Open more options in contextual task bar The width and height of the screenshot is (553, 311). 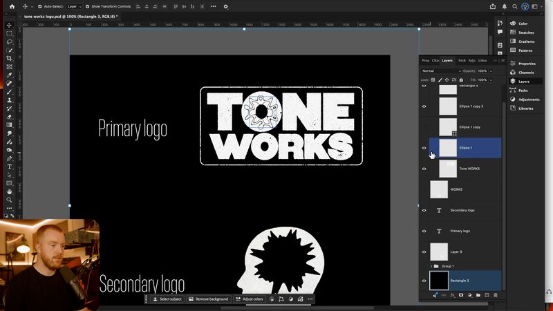pos(310,299)
